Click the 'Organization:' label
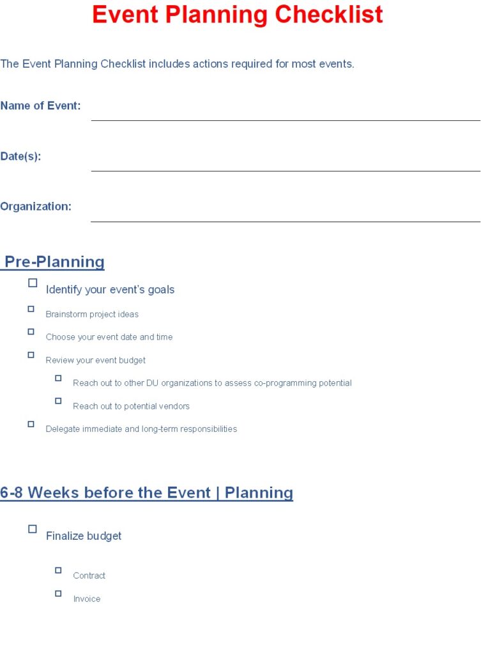The width and height of the screenshot is (481, 655). pos(36,207)
